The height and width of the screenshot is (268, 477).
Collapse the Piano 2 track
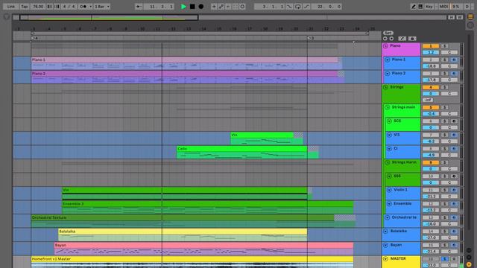coord(388,74)
